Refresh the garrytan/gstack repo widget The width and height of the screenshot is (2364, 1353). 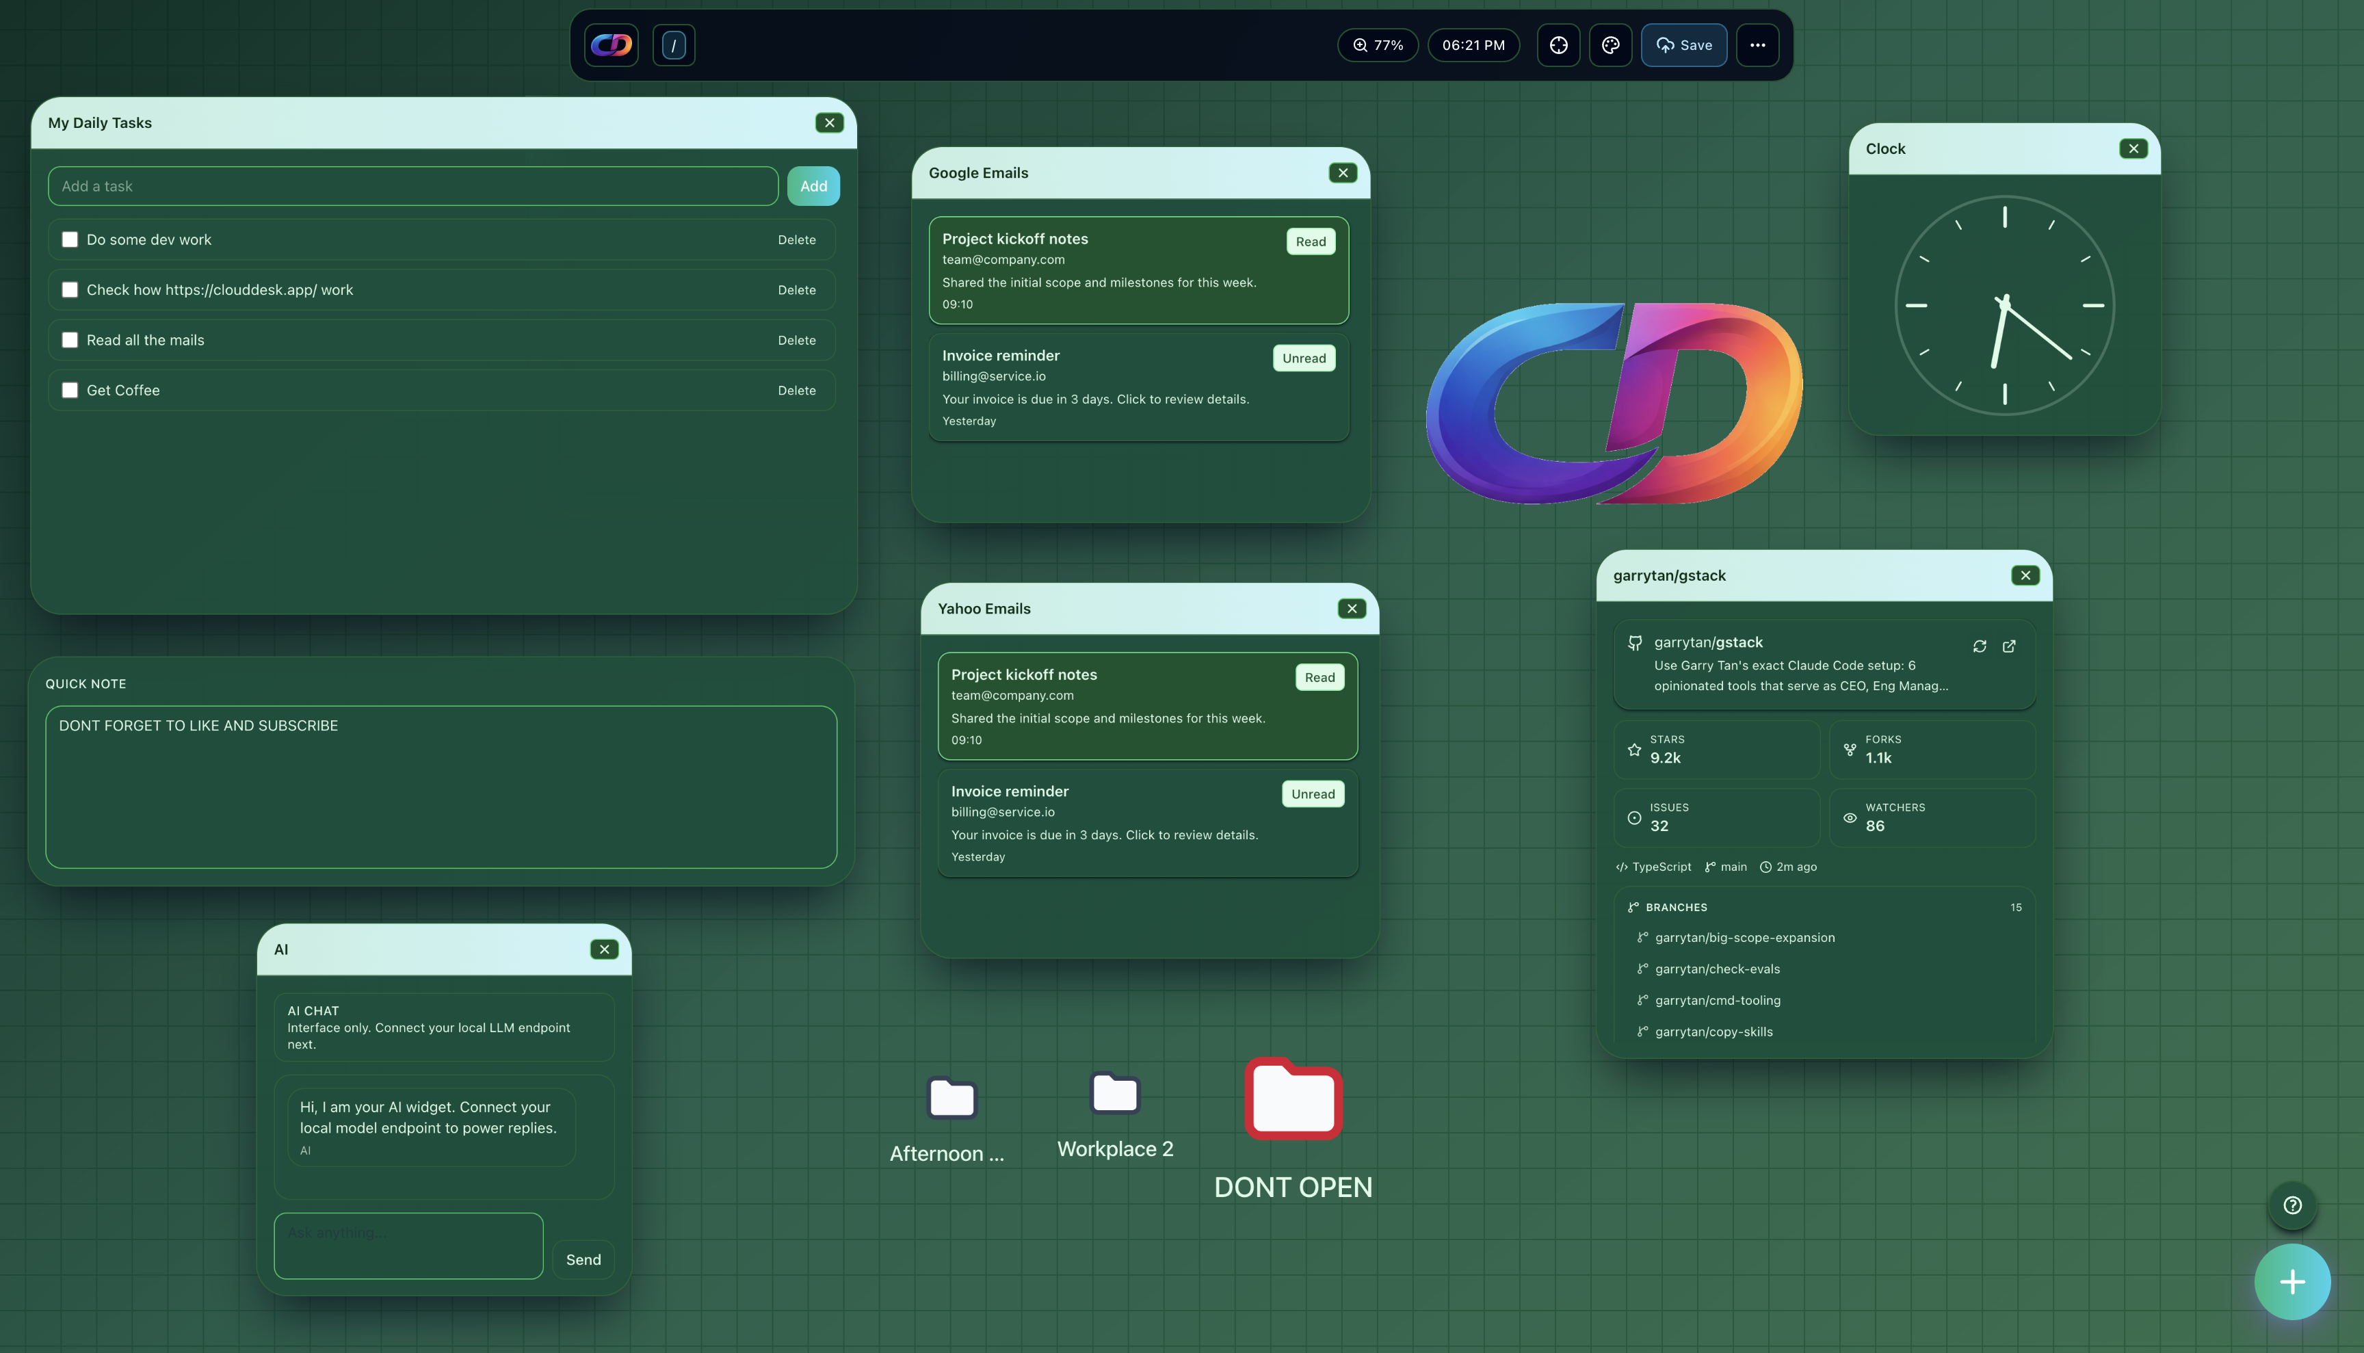click(1980, 646)
